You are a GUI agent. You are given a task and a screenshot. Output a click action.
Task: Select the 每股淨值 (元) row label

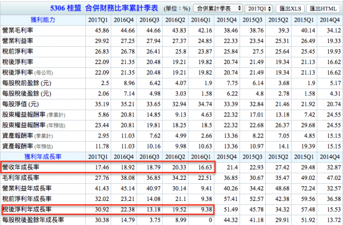tap(21, 104)
